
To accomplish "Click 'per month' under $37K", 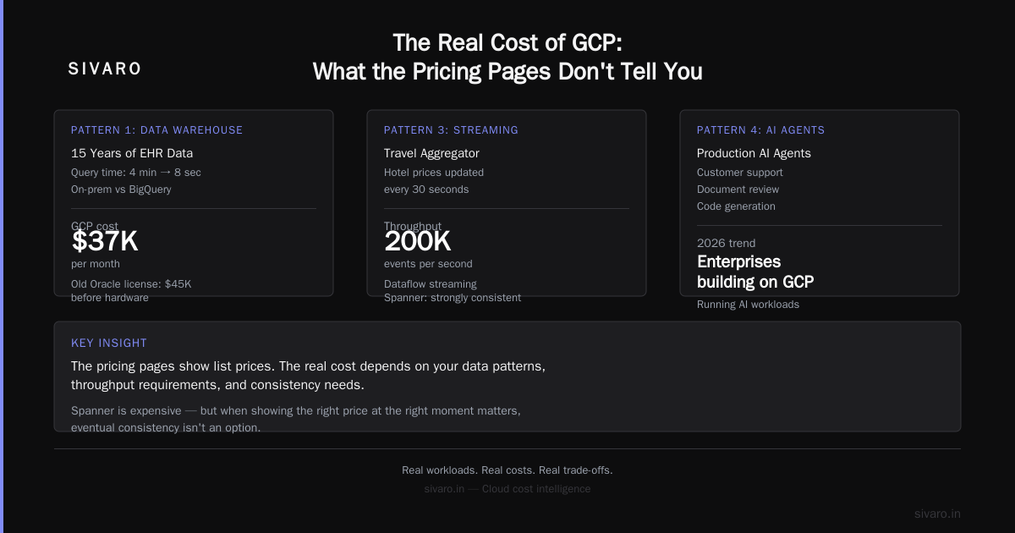I will pos(96,264).
